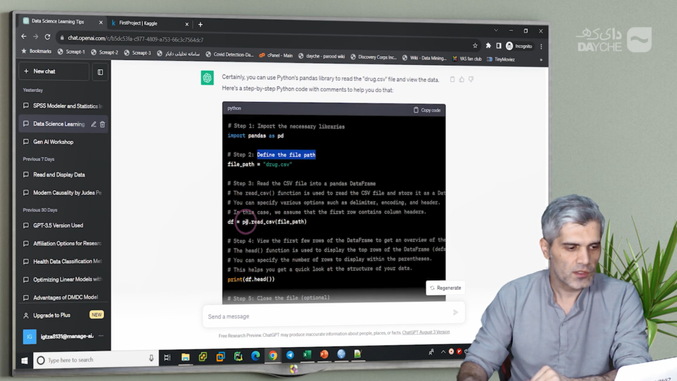Open the Modern Causality by Judea Pe chat
This screenshot has width=677, height=381.
point(63,192)
